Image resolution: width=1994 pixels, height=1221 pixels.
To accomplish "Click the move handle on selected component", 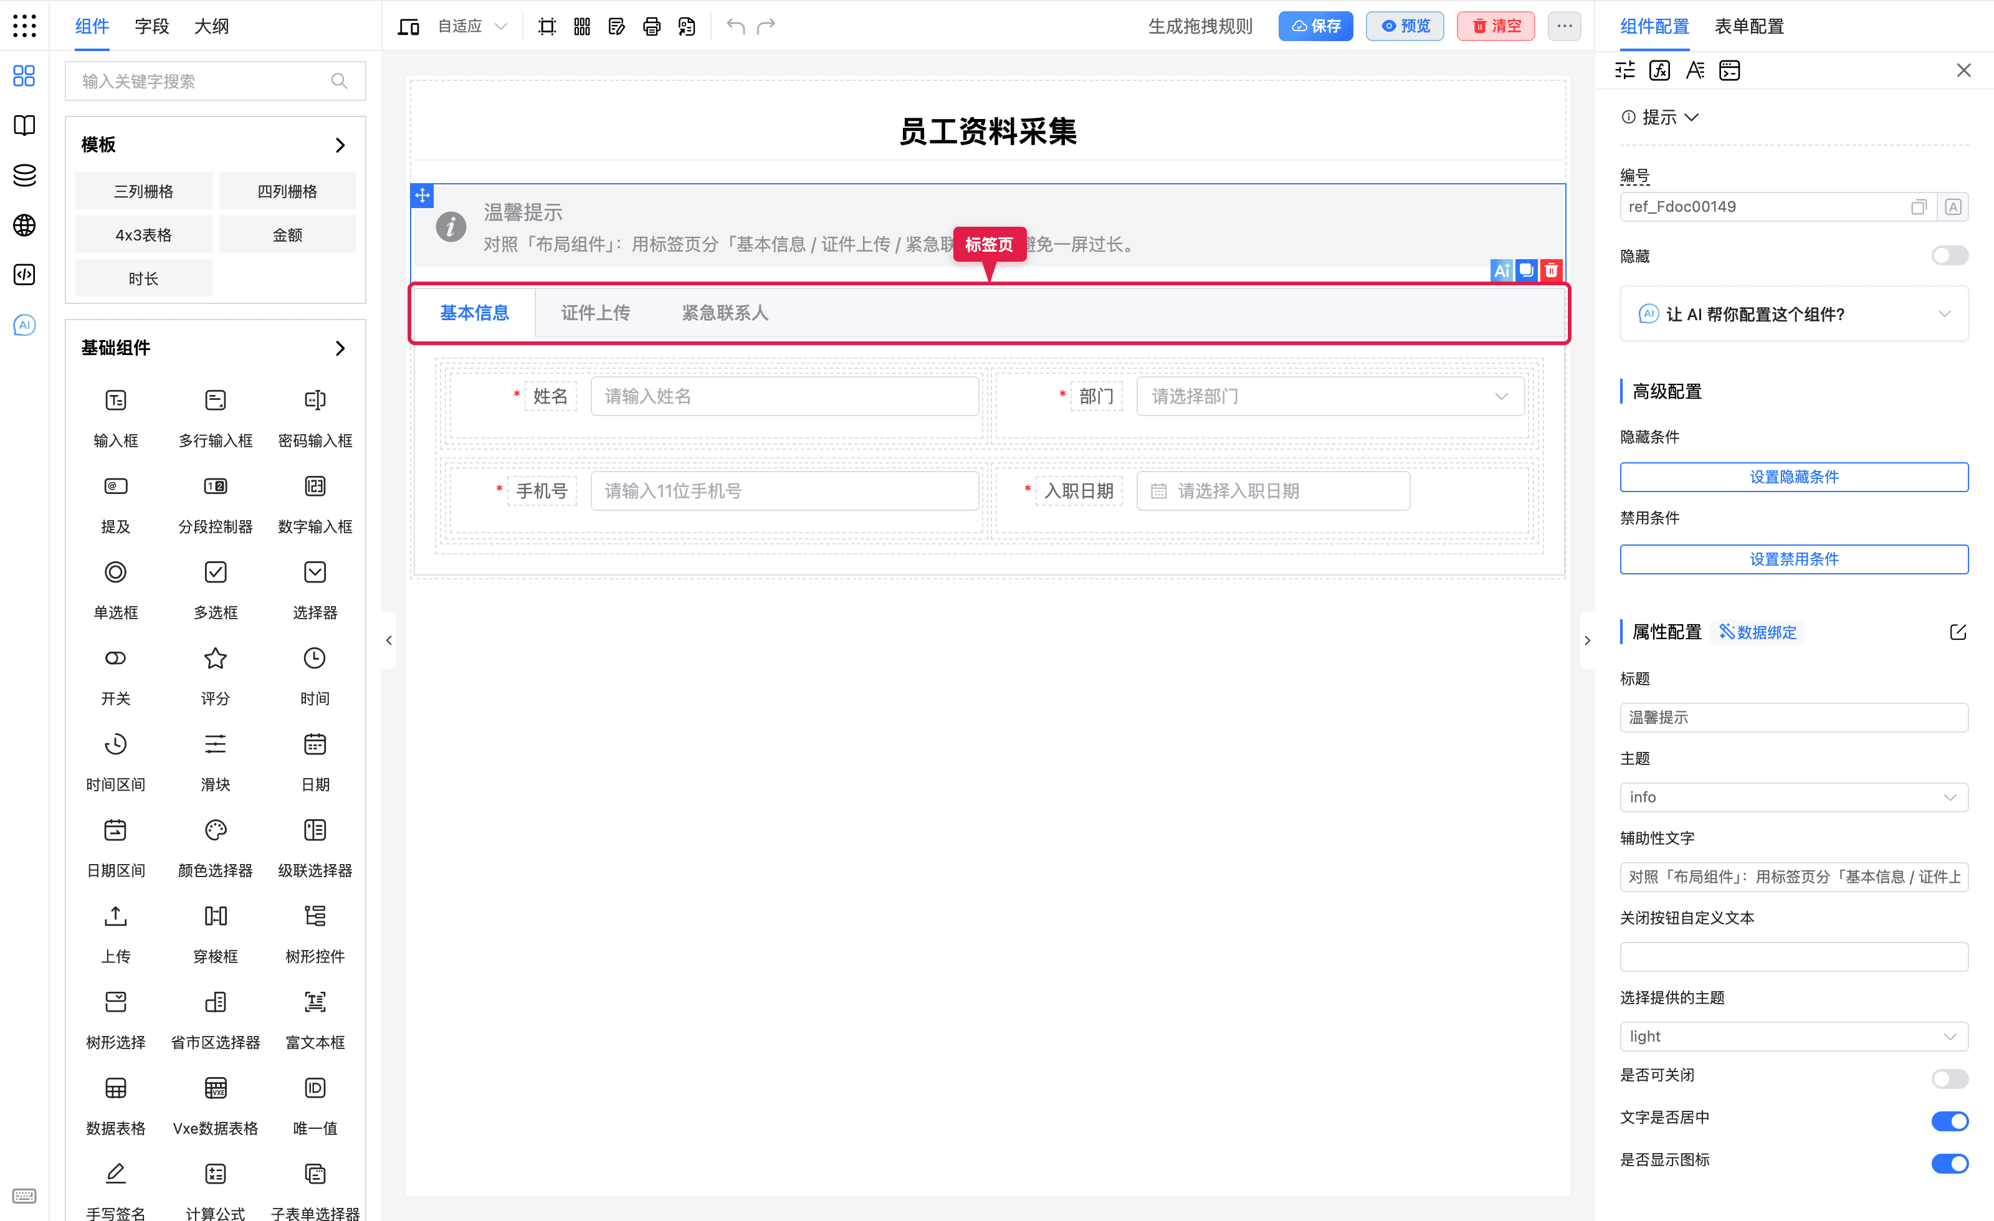I will point(422,195).
